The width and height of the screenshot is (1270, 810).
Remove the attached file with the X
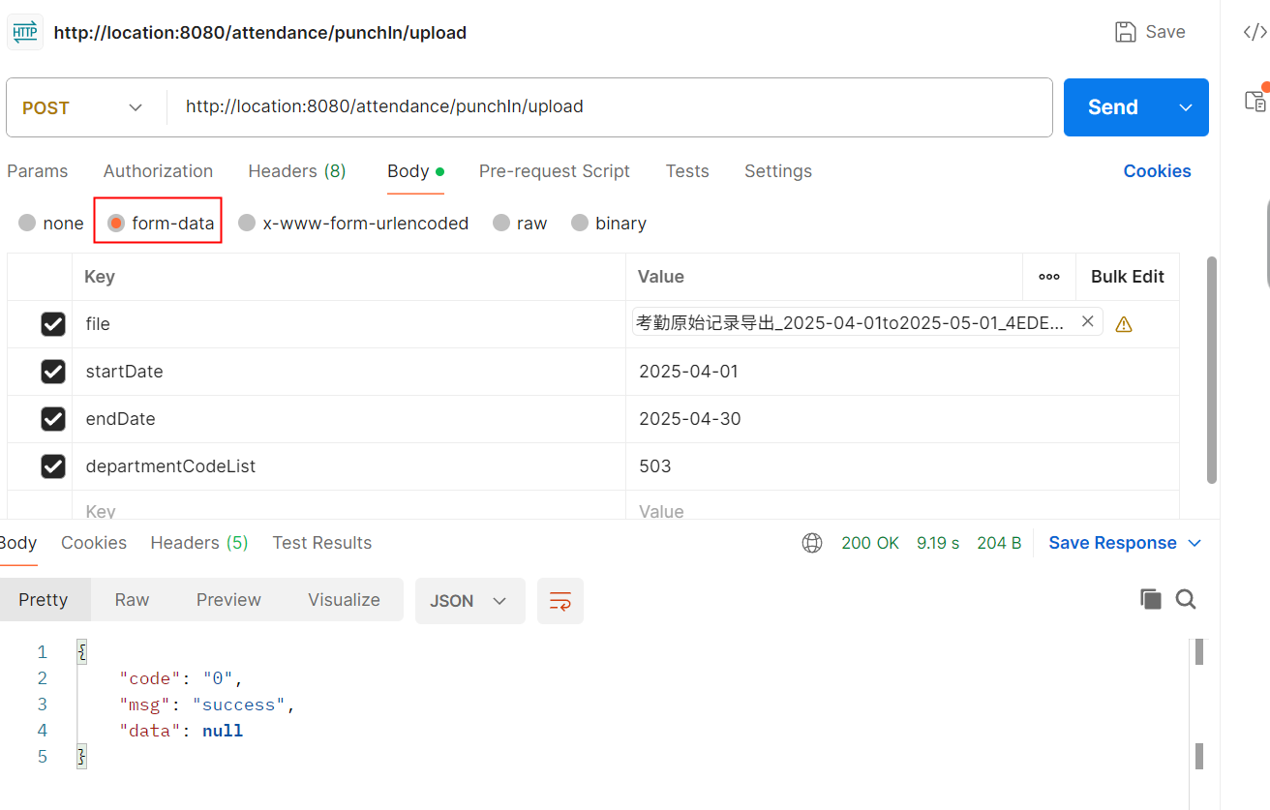point(1087,321)
